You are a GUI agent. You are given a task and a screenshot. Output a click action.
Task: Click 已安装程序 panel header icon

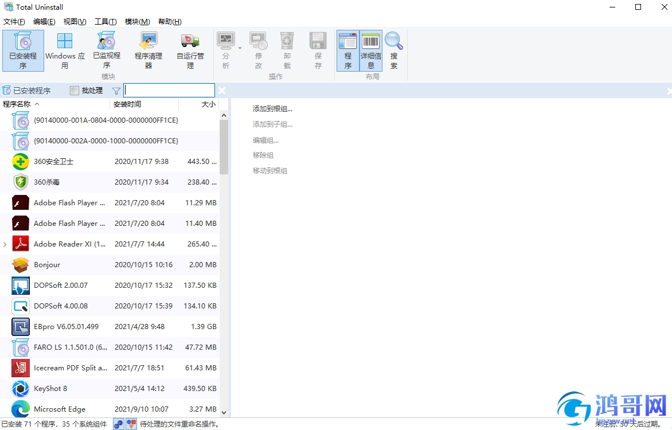click(6, 91)
